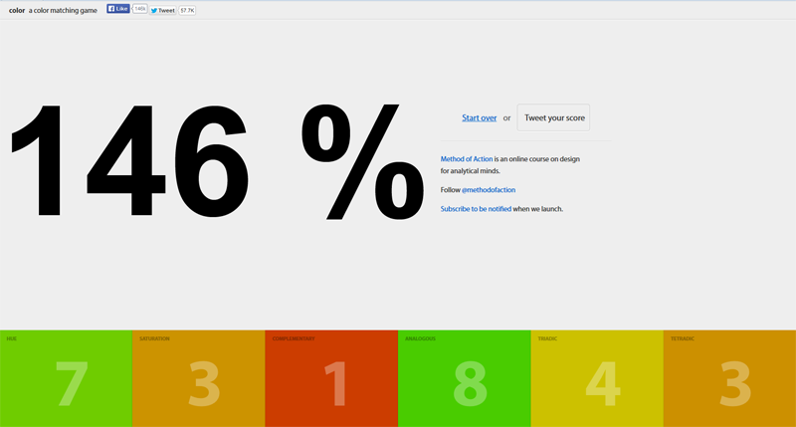This screenshot has height=427, width=796.
Task: Click the Facebook like count bubble
Action: [x=139, y=9]
